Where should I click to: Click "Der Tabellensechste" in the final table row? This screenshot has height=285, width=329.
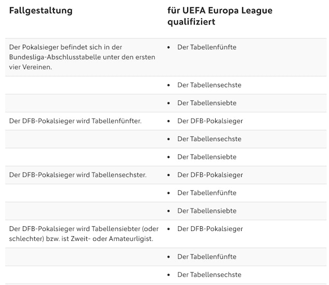pyautogui.click(x=209, y=275)
